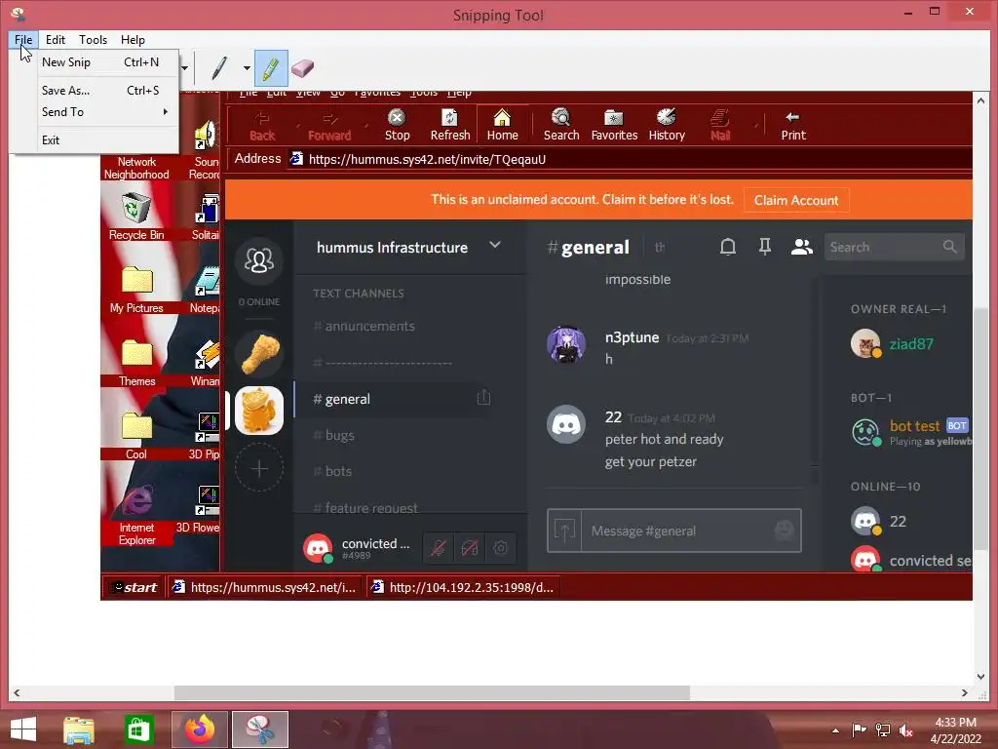Image resolution: width=998 pixels, height=749 pixels.
Task: Click the invite icon beside general channel
Action: [483, 398]
